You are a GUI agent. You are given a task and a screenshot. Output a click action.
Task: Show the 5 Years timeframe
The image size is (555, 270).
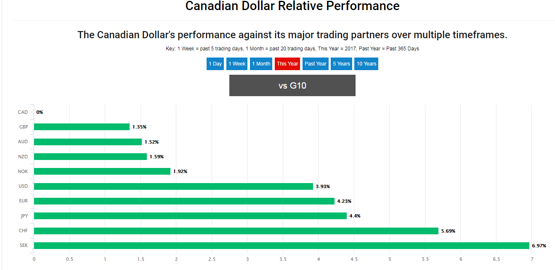pyautogui.click(x=341, y=64)
